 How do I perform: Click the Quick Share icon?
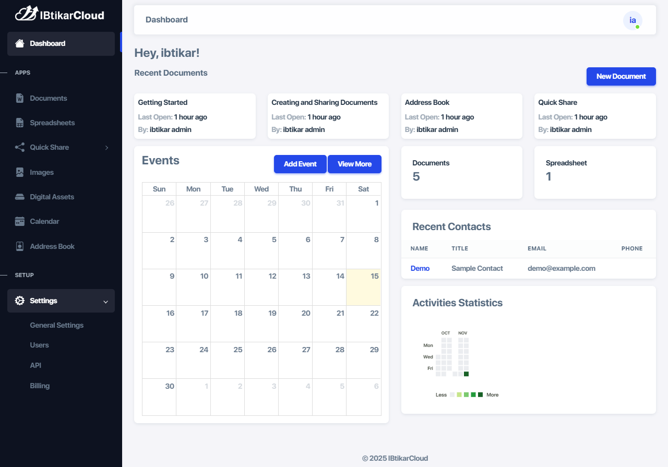19,147
